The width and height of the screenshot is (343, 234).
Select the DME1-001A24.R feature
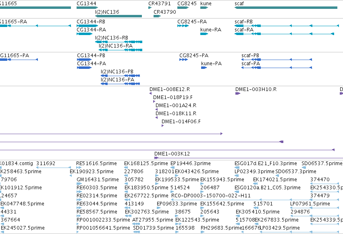(157, 110)
